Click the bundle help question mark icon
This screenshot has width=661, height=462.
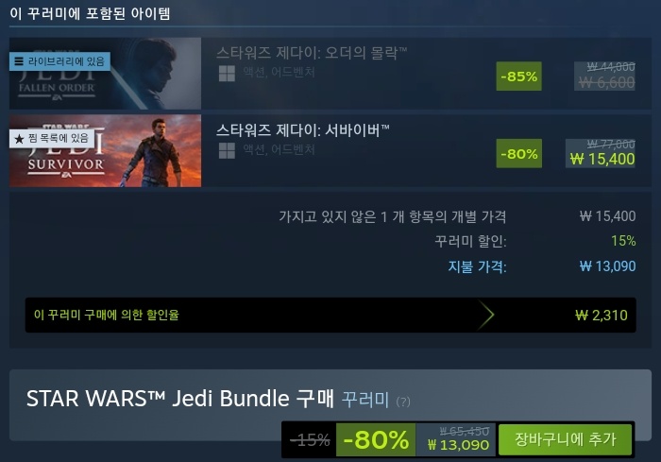(403, 402)
